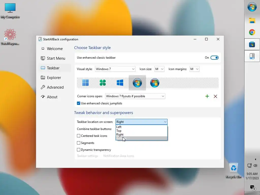Open network status tray icon
The width and height of the screenshot is (260, 195).
(x=249, y=166)
